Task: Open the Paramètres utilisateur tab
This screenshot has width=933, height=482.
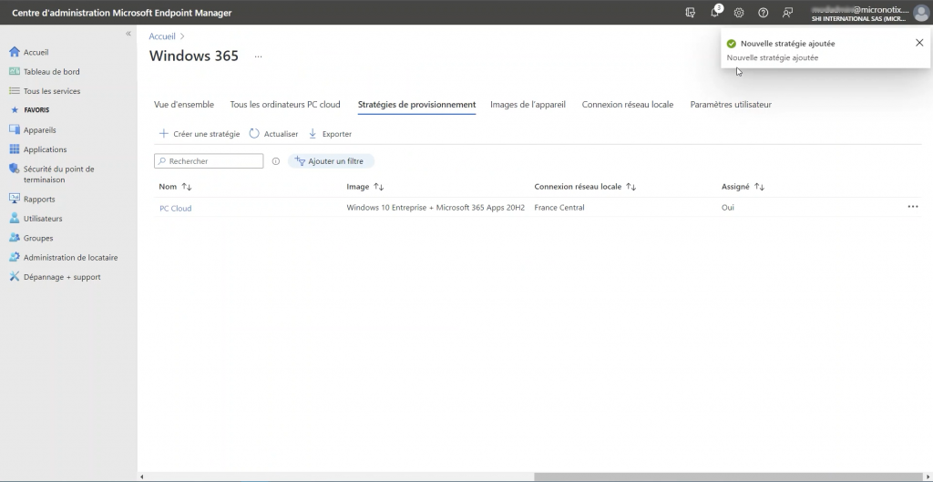Action: [x=731, y=104]
